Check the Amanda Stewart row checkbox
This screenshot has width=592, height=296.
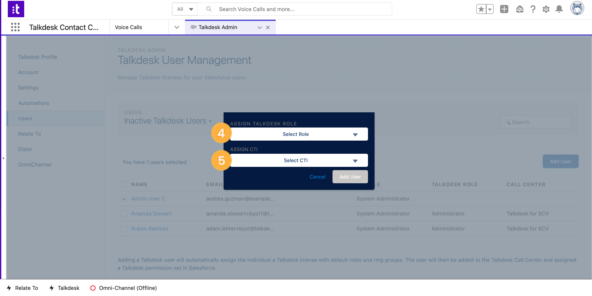[x=124, y=214]
